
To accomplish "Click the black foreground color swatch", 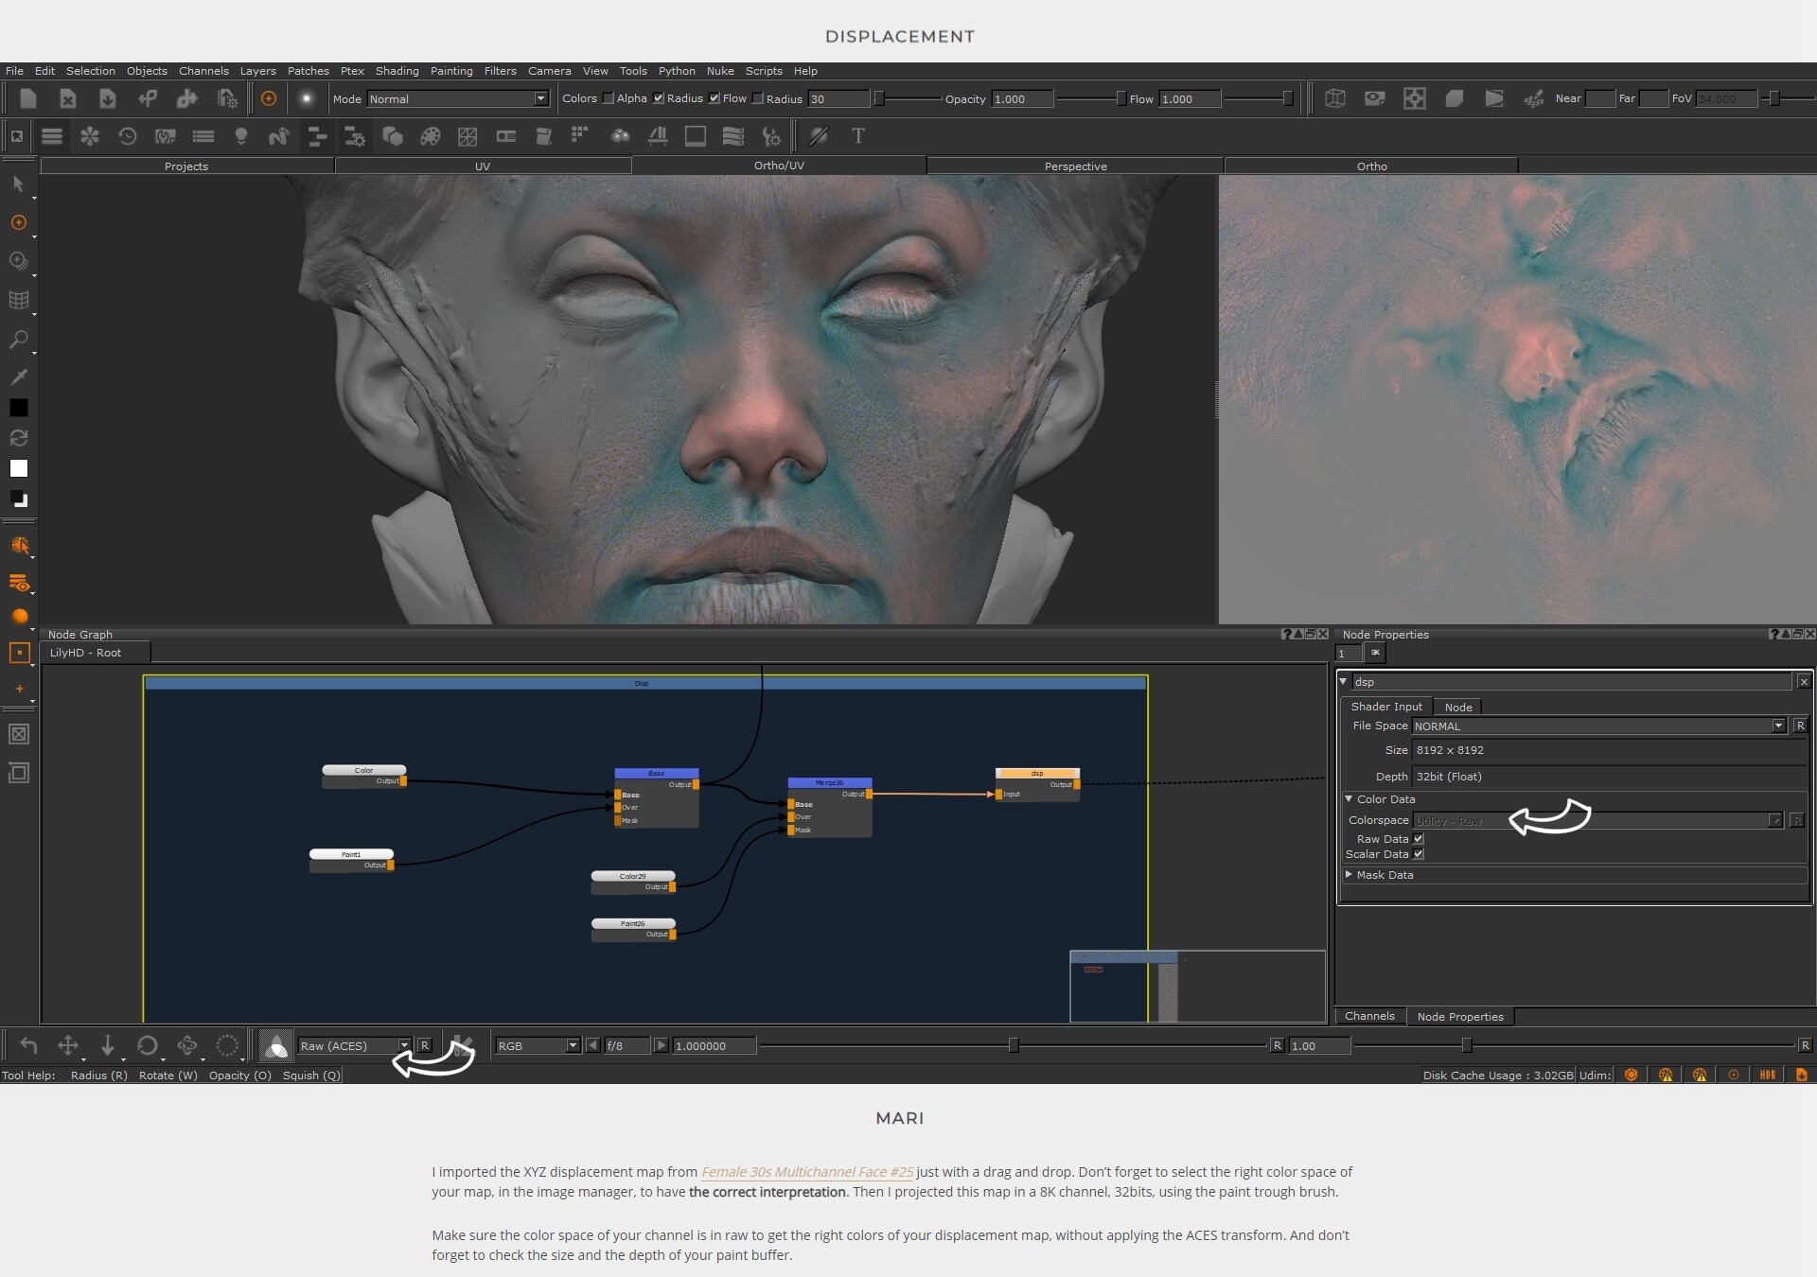I will 18,408.
